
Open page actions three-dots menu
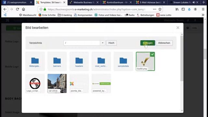pyautogui.click(x=155, y=9)
